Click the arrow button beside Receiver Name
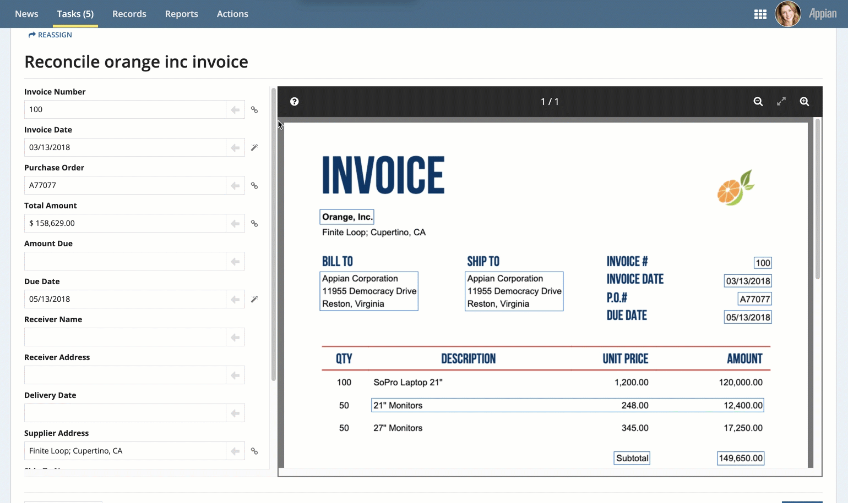Viewport: 848px width, 503px height. [x=235, y=337]
